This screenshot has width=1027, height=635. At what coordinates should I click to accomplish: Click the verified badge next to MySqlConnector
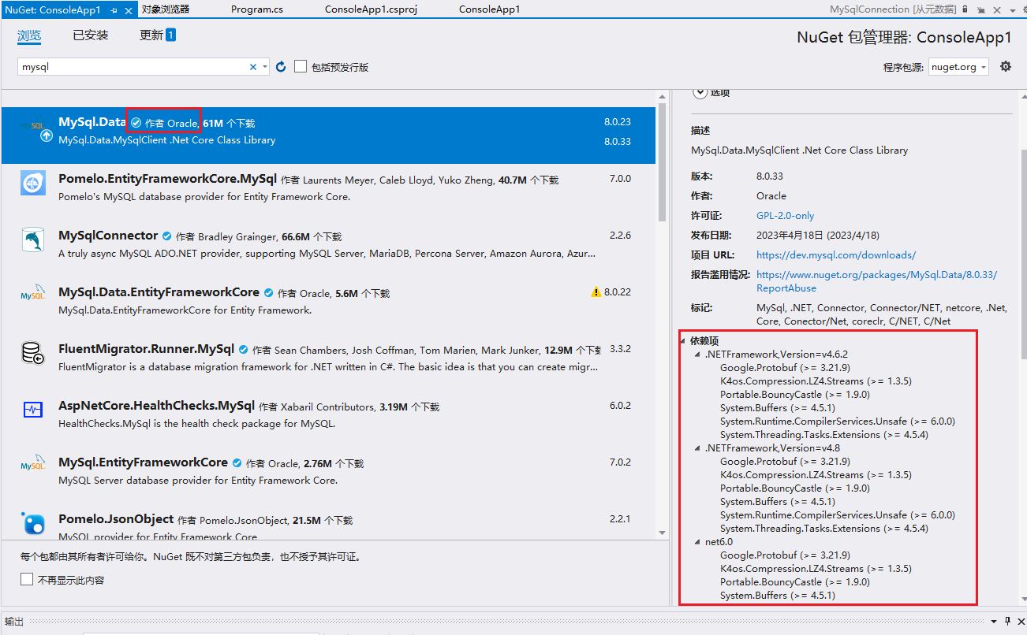coord(166,236)
